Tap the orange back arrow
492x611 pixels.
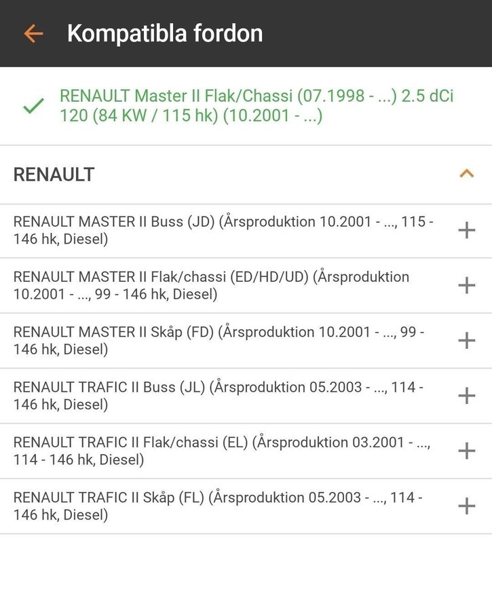33,33
